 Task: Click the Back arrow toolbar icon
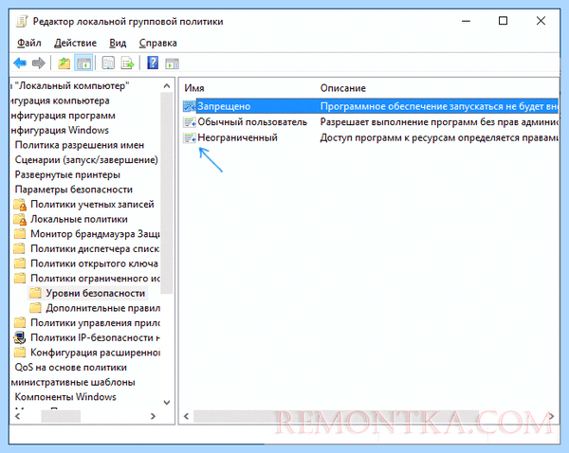(20, 63)
